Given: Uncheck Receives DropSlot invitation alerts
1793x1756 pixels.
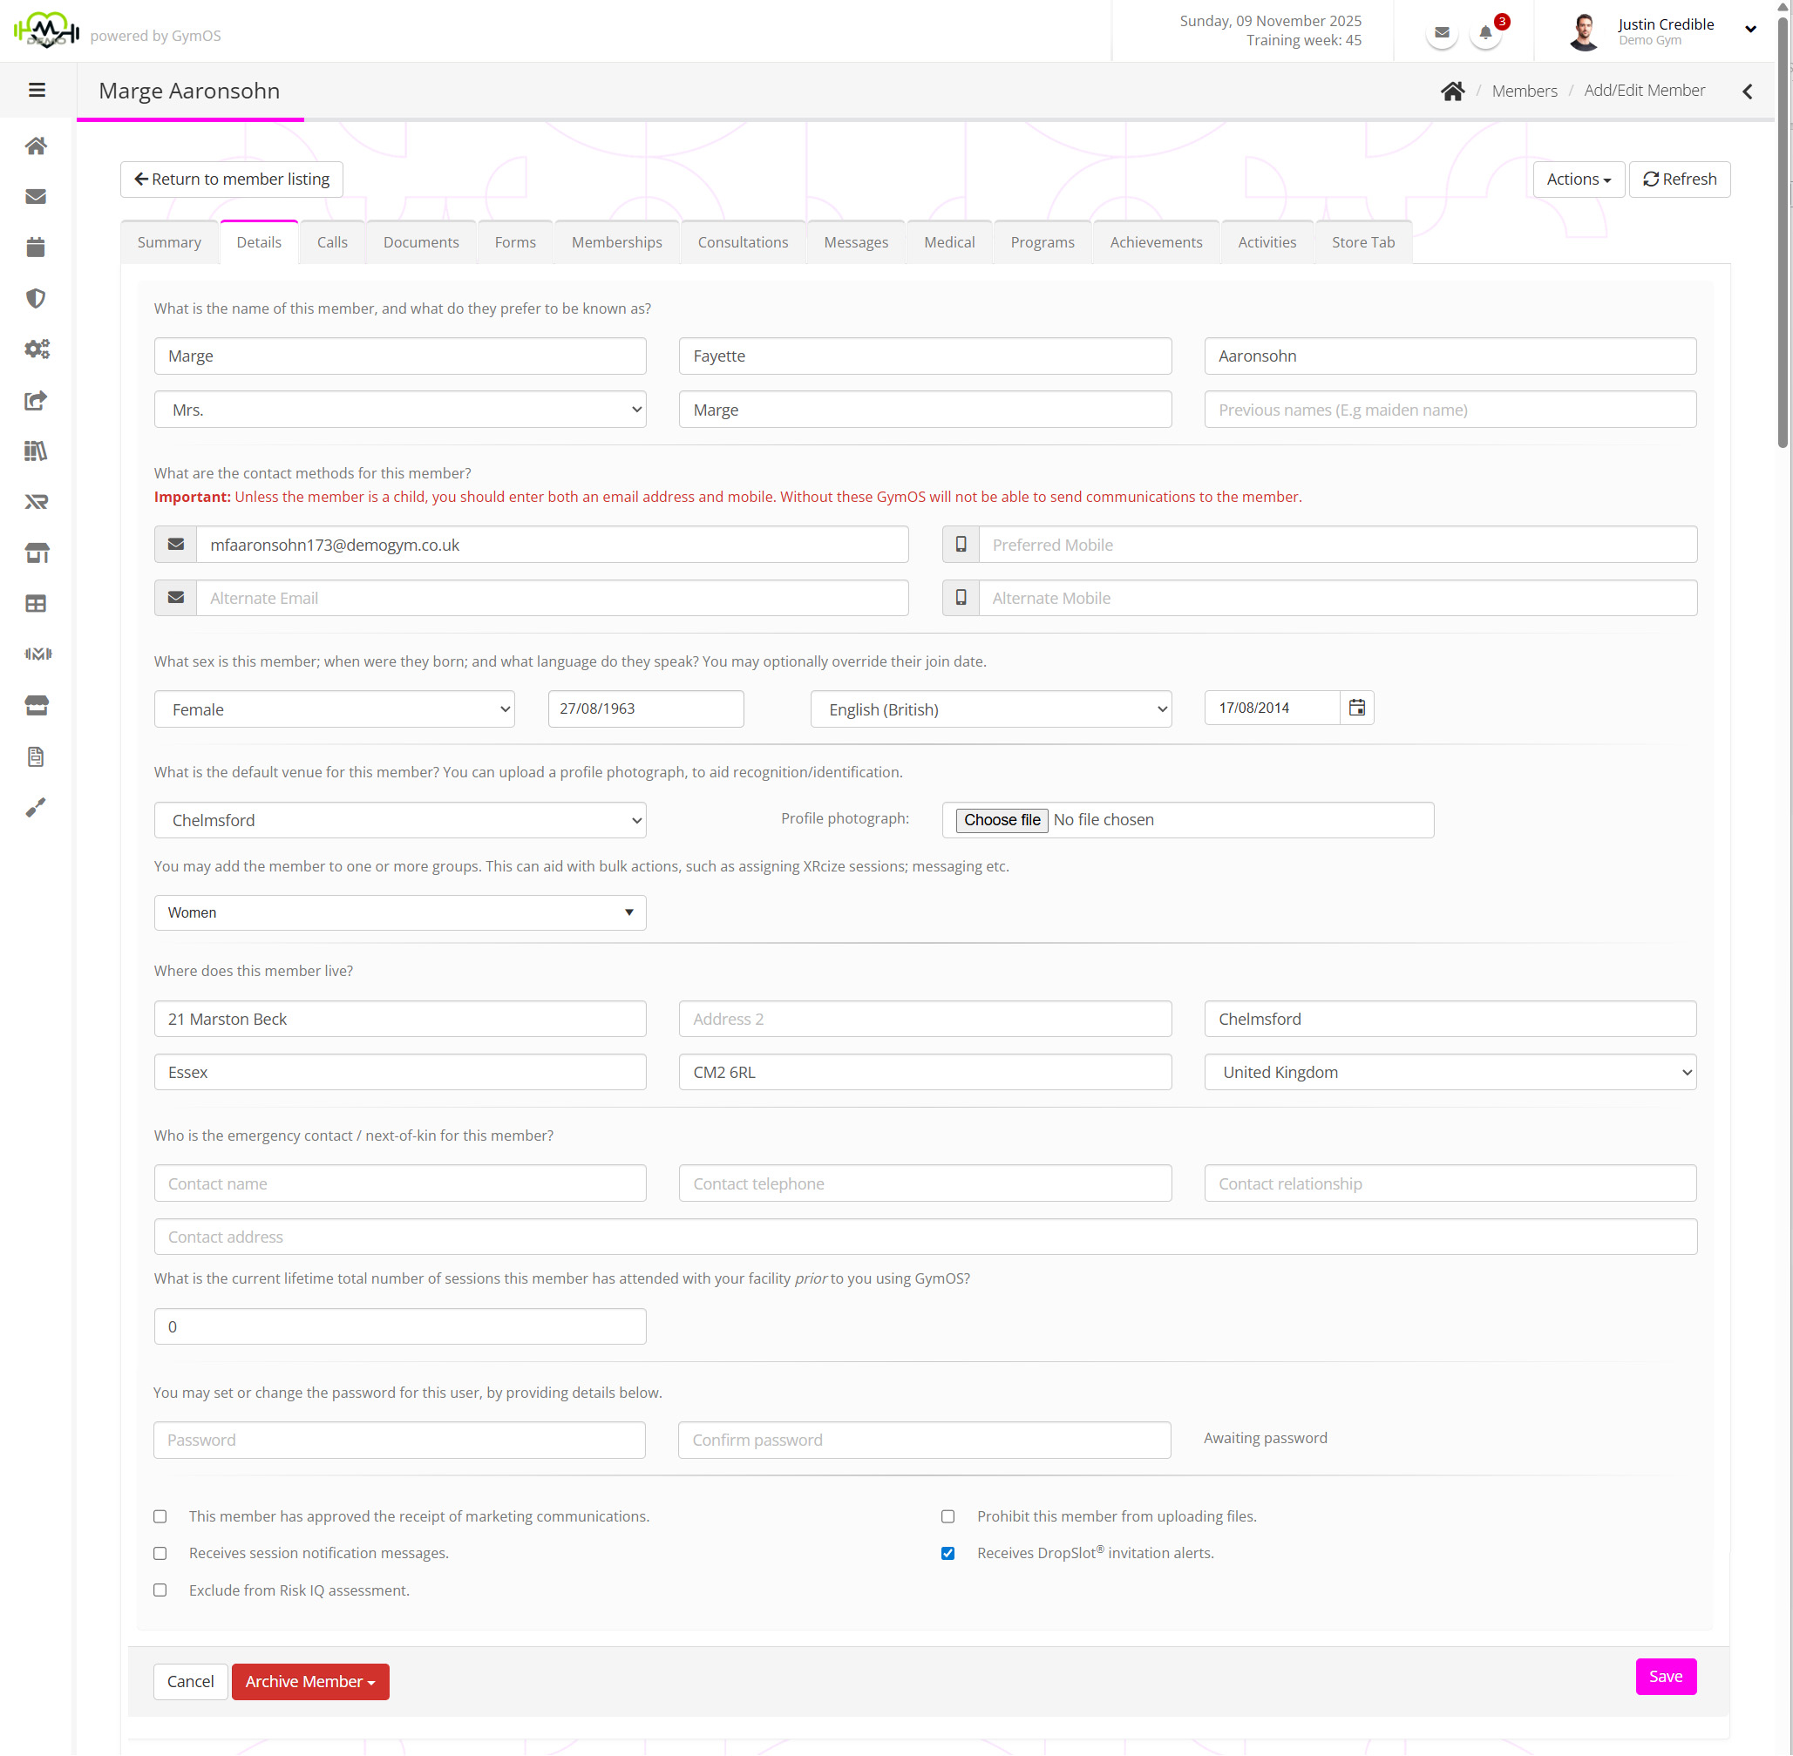Looking at the screenshot, I should click(947, 1553).
